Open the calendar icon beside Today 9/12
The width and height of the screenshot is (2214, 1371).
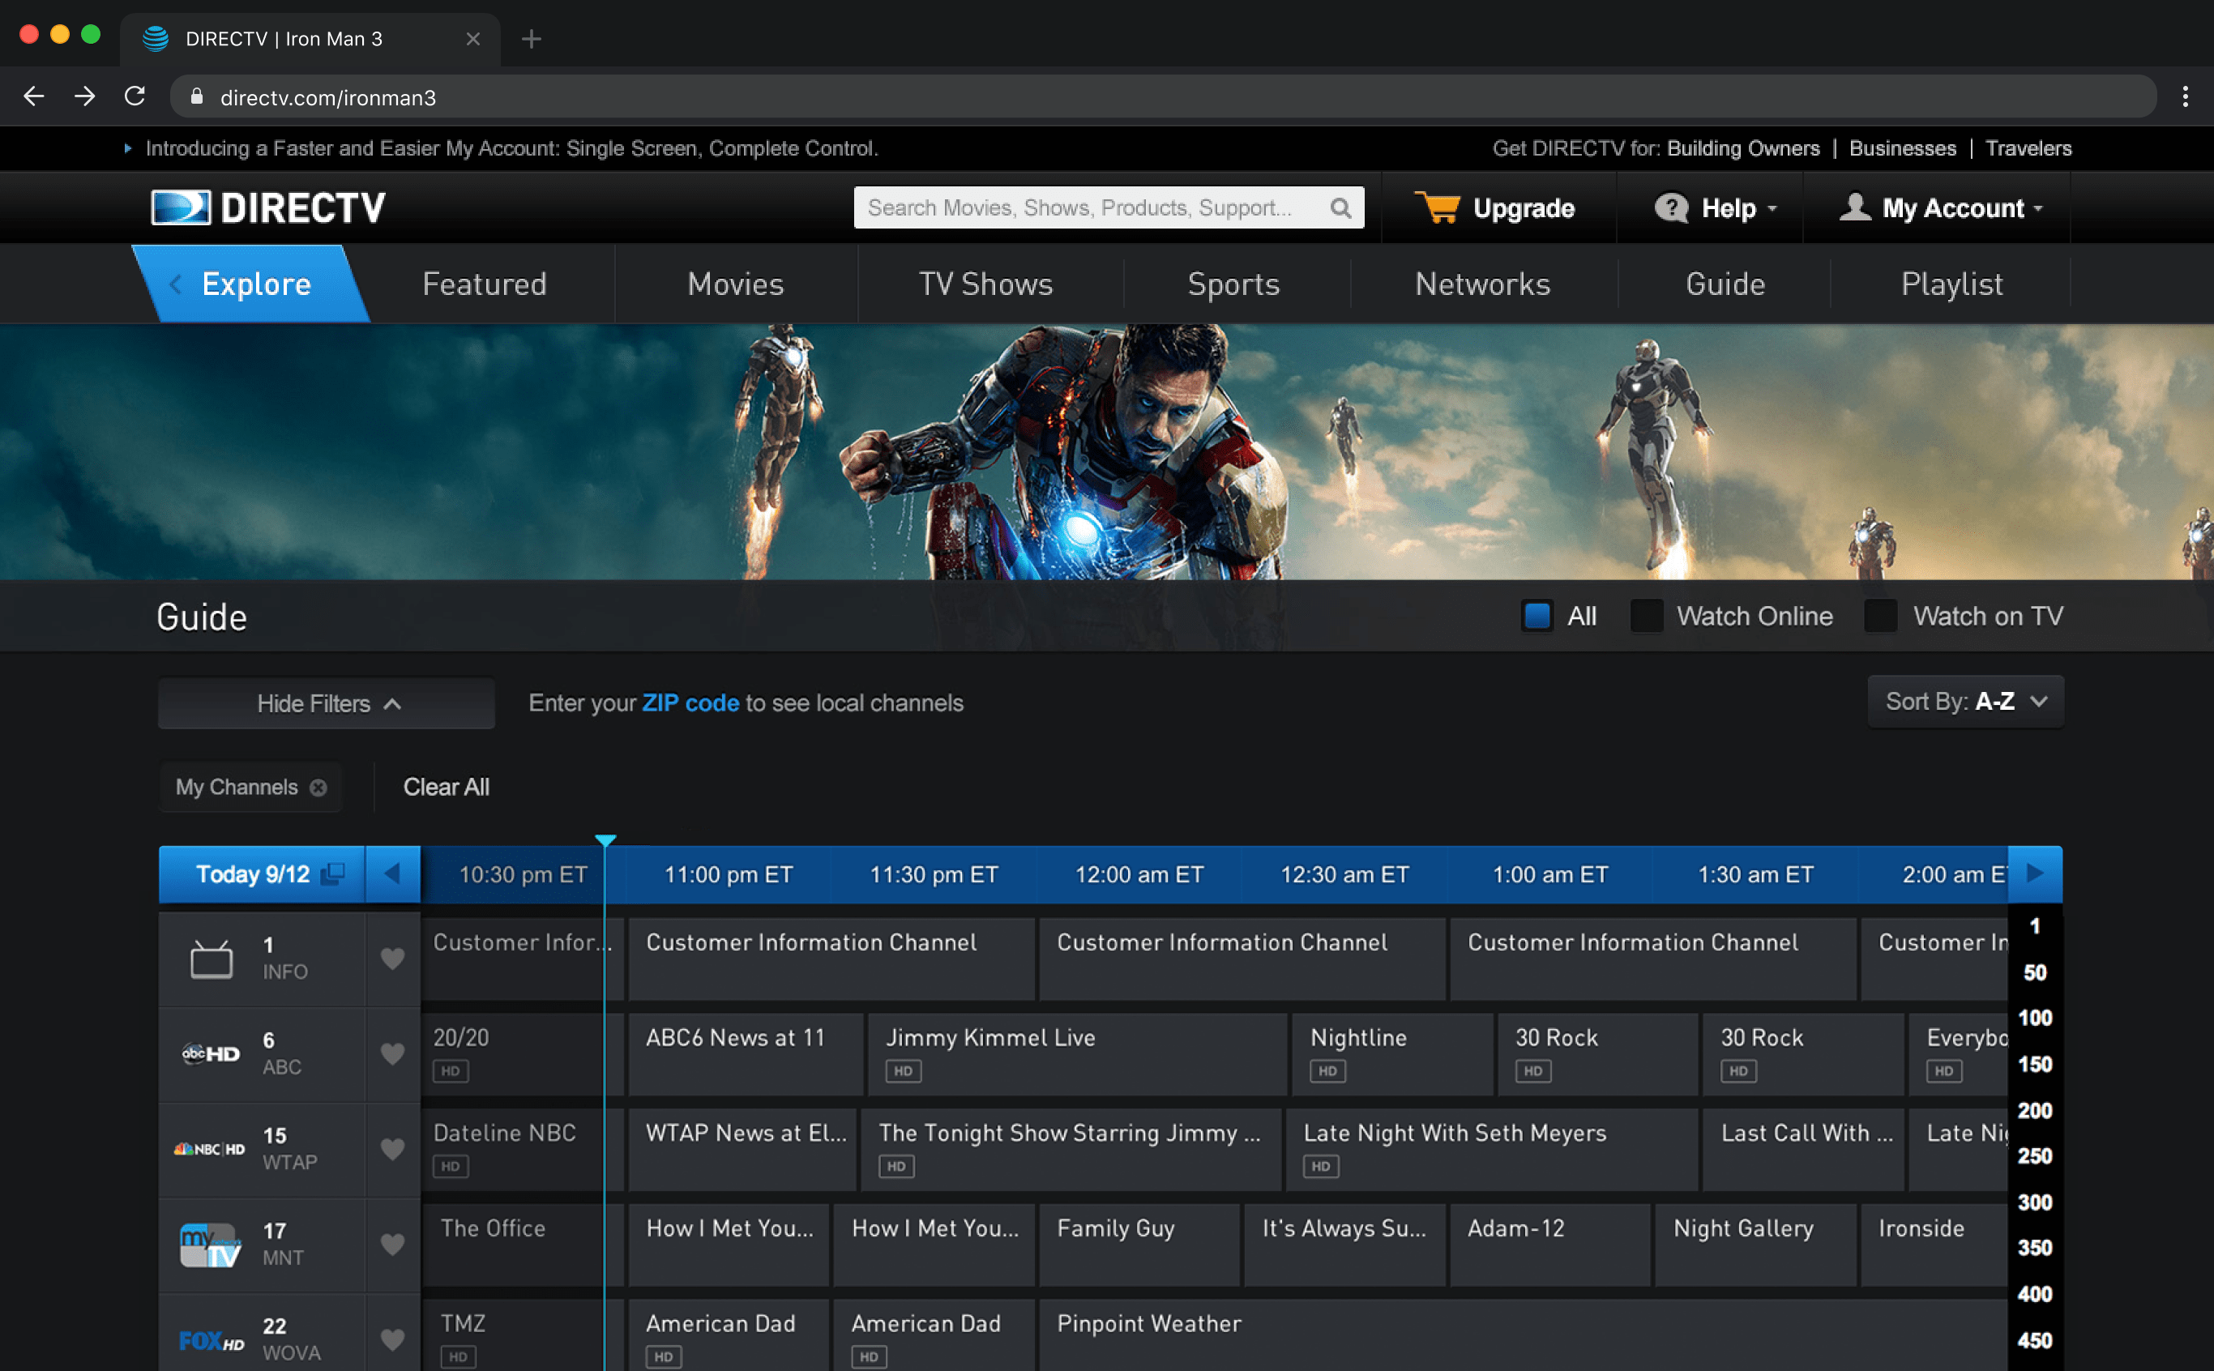point(334,873)
